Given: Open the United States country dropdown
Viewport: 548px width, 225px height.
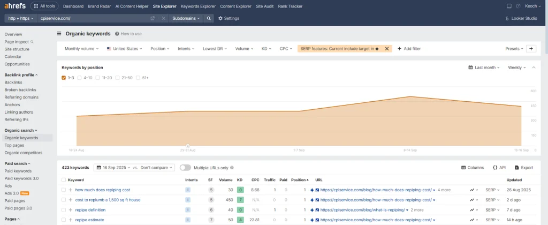Looking at the screenshot, I should (x=125, y=48).
